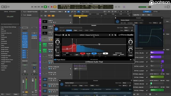Viewport: 171px width, 96px height.
Task: Click the Plugin Alliance logo
Action: (x=60, y=59)
